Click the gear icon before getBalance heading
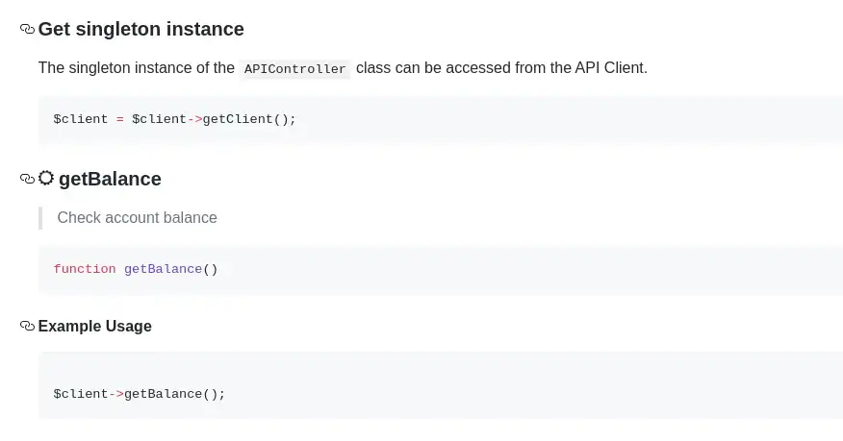 [46, 178]
